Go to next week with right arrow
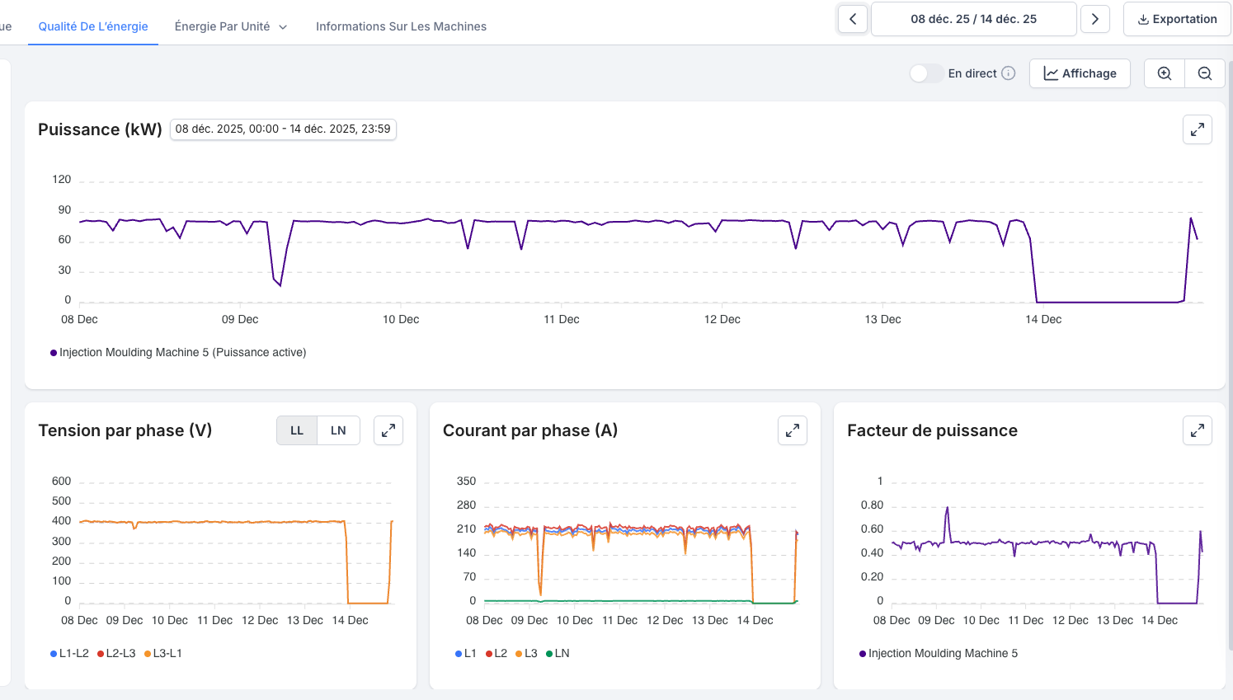This screenshot has height=700, width=1233. (1094, 19)
